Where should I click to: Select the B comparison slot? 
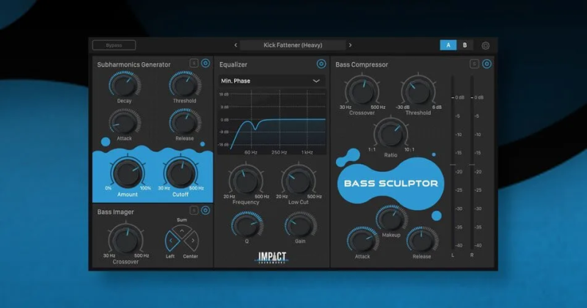pos(464,45)
